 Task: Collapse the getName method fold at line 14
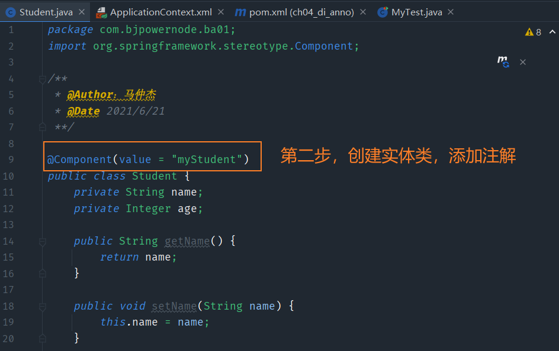(x=43, y=242)
